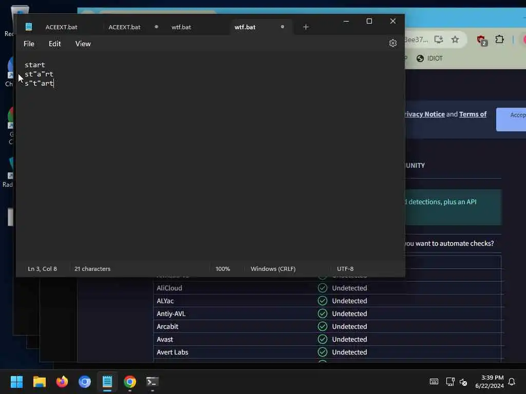Click the 21 characters status entry

92,269
